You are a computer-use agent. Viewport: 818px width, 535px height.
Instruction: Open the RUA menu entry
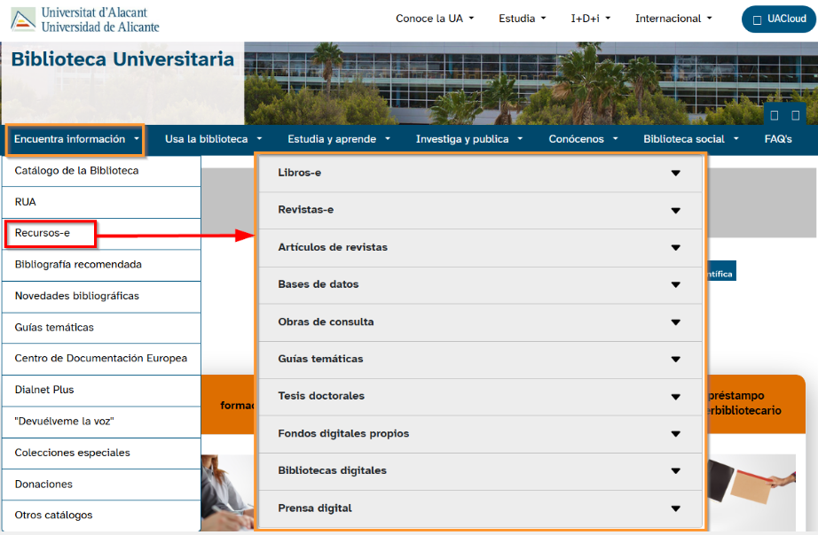pyautogui.click(x=101, y=202)
